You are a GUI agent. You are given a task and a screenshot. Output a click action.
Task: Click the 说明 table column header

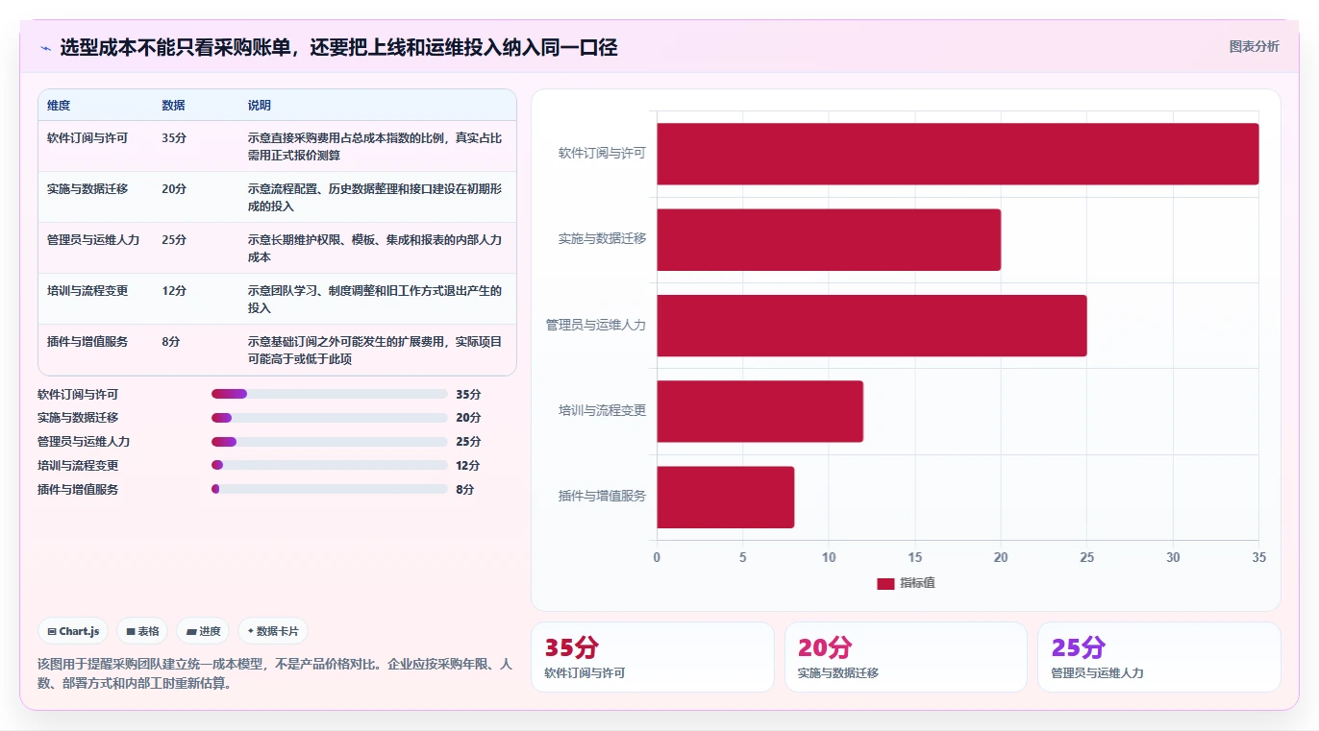(260, 106)
